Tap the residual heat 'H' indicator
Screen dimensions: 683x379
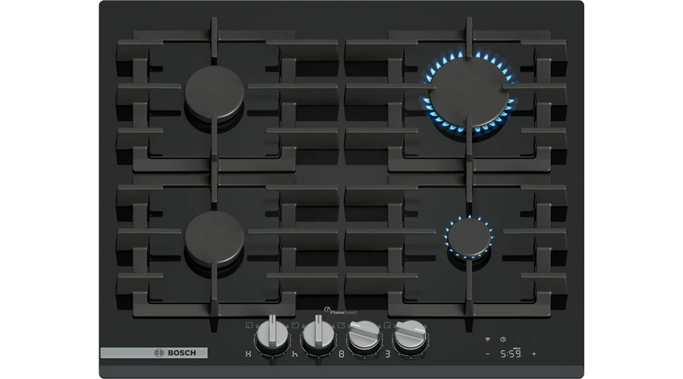(248, 354)
